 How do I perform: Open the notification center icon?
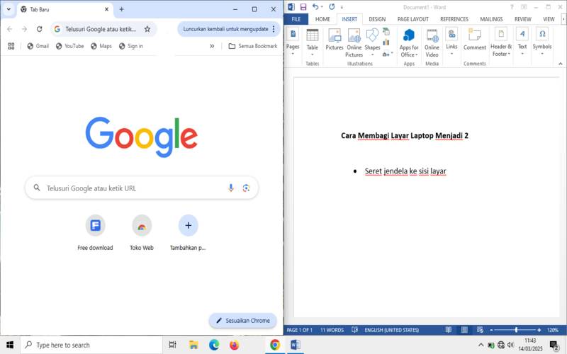pyautogui.click(x=554, y=346)
